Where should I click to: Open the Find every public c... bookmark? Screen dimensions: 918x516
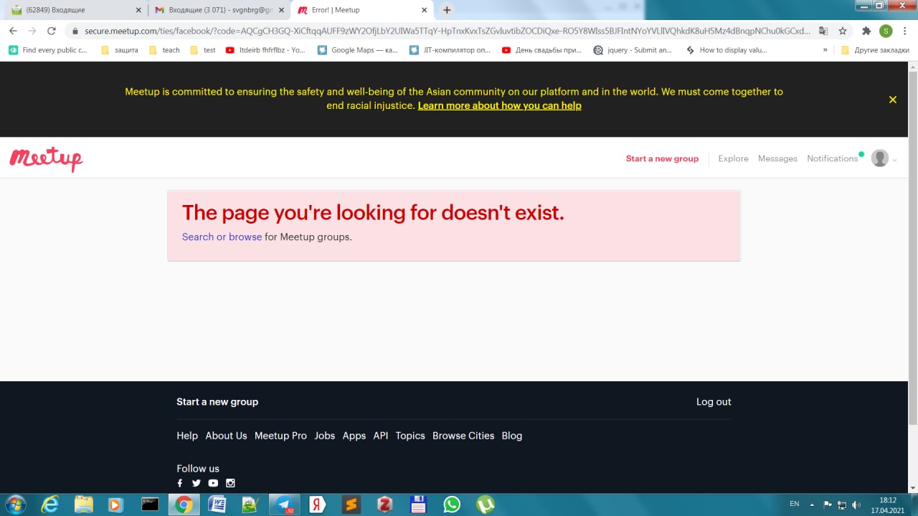point(48,50)
